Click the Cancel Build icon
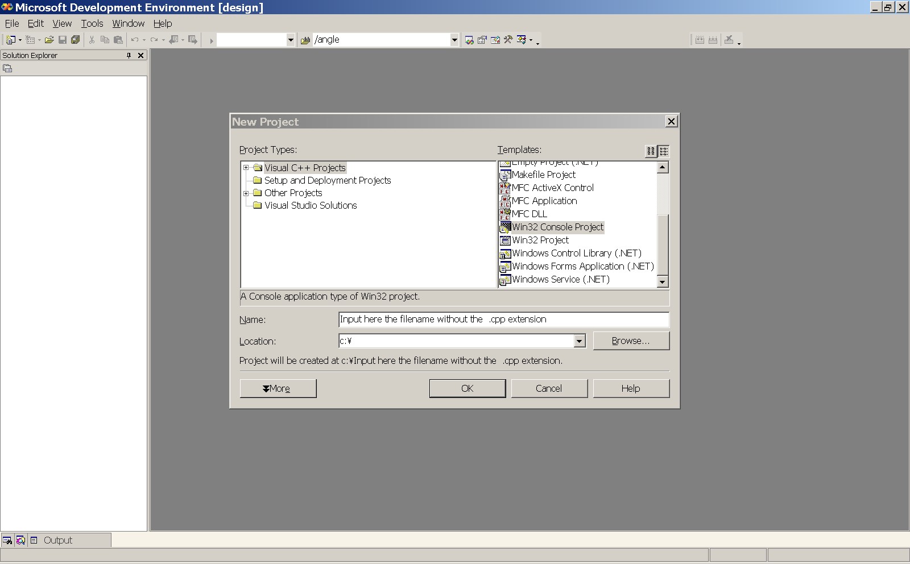 pyautogui.click(x=729, y=40)
